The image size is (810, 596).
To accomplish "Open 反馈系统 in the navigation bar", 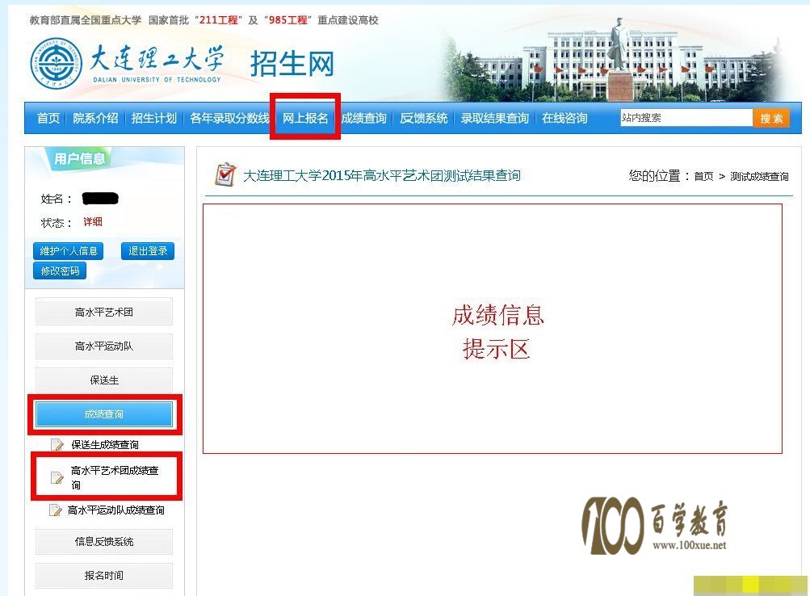I will pos(424,118).
